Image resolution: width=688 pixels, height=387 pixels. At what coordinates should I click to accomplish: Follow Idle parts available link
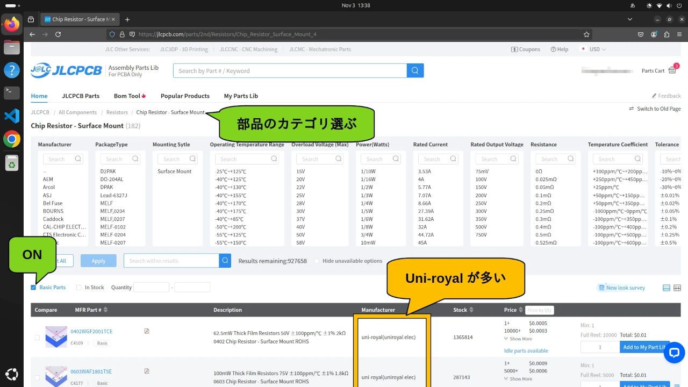pos(526,350)
